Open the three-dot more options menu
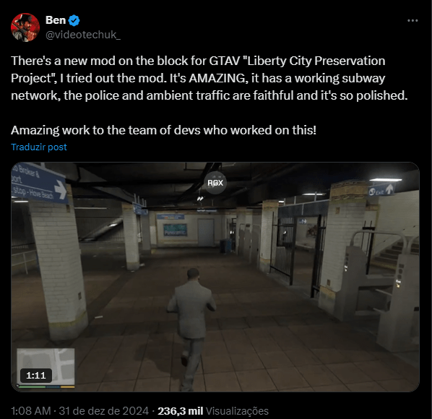Screen dimensions: 432x419 412,21
